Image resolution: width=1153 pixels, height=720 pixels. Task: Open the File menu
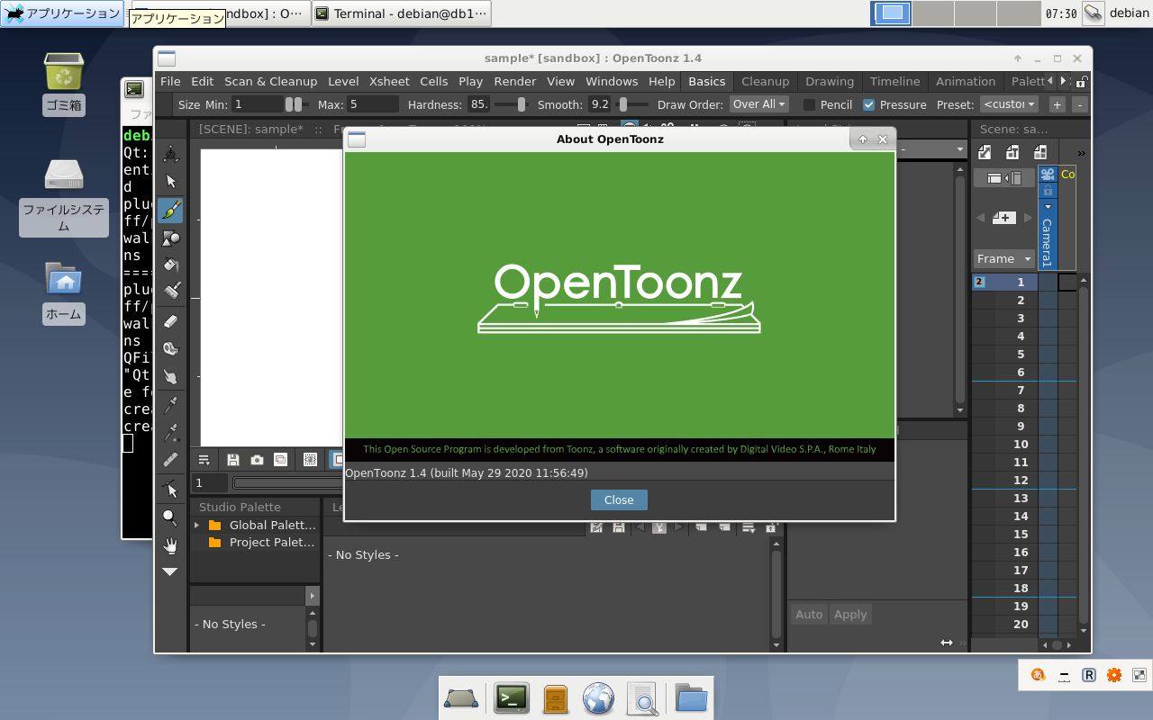170,81
